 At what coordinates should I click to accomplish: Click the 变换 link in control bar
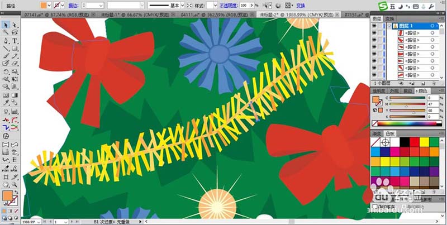pos(301,6)
